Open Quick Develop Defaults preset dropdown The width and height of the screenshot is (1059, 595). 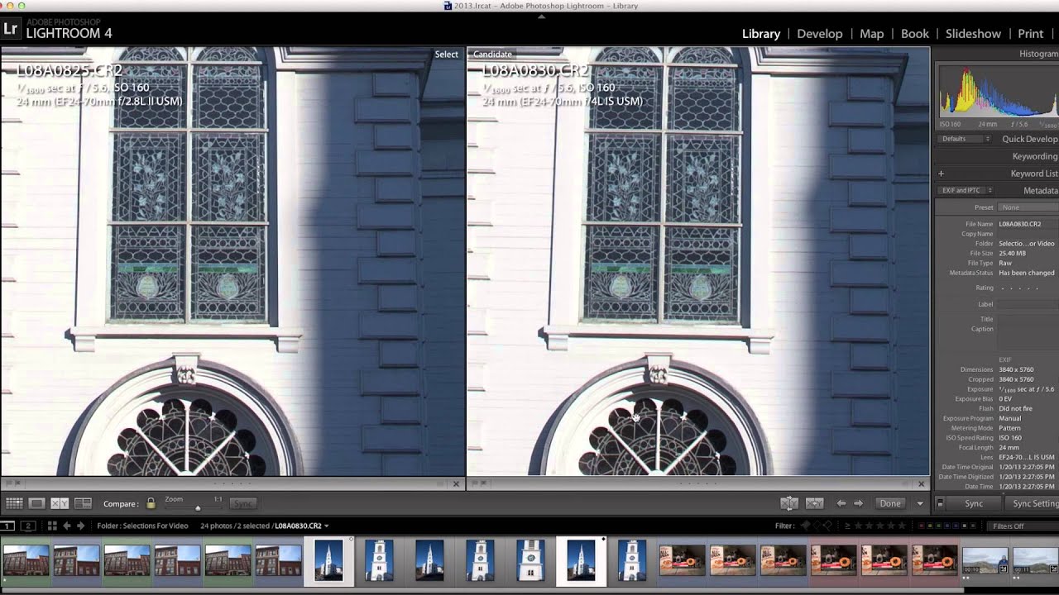965,139
